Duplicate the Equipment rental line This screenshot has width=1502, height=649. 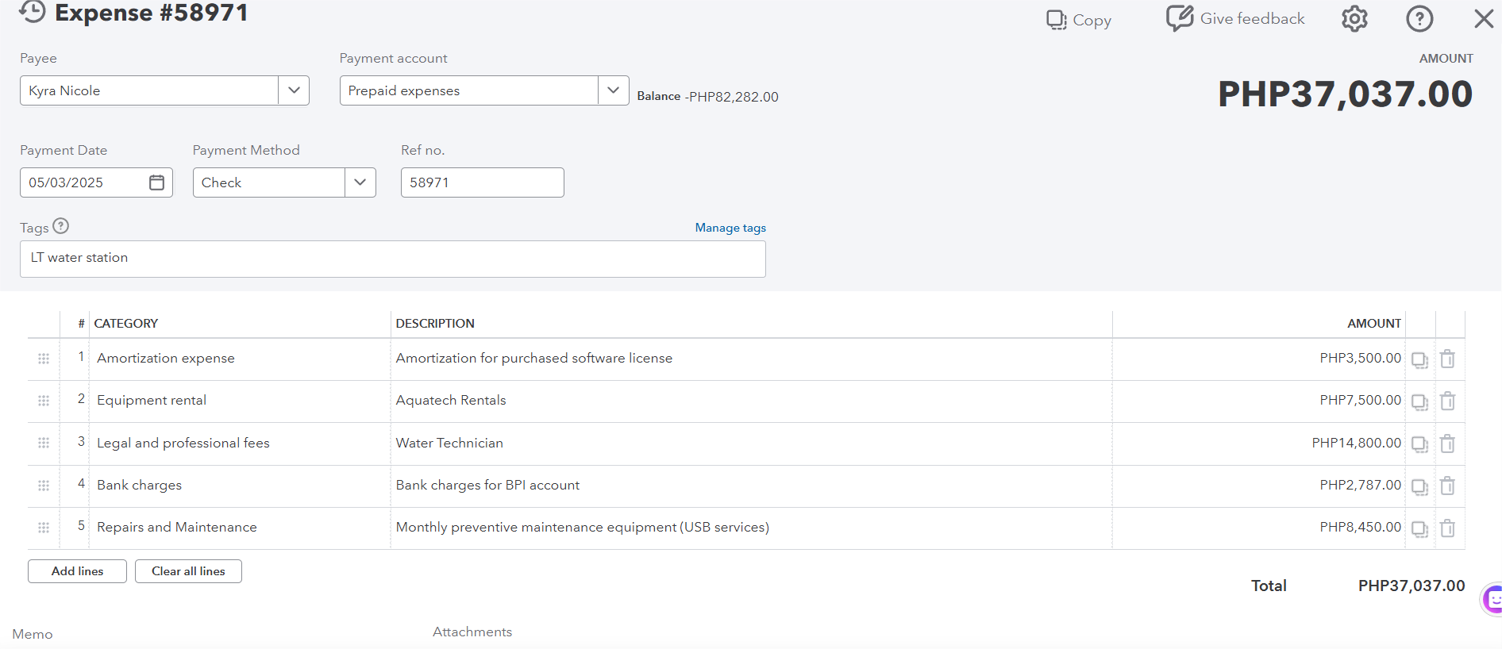pos(1419,402)
